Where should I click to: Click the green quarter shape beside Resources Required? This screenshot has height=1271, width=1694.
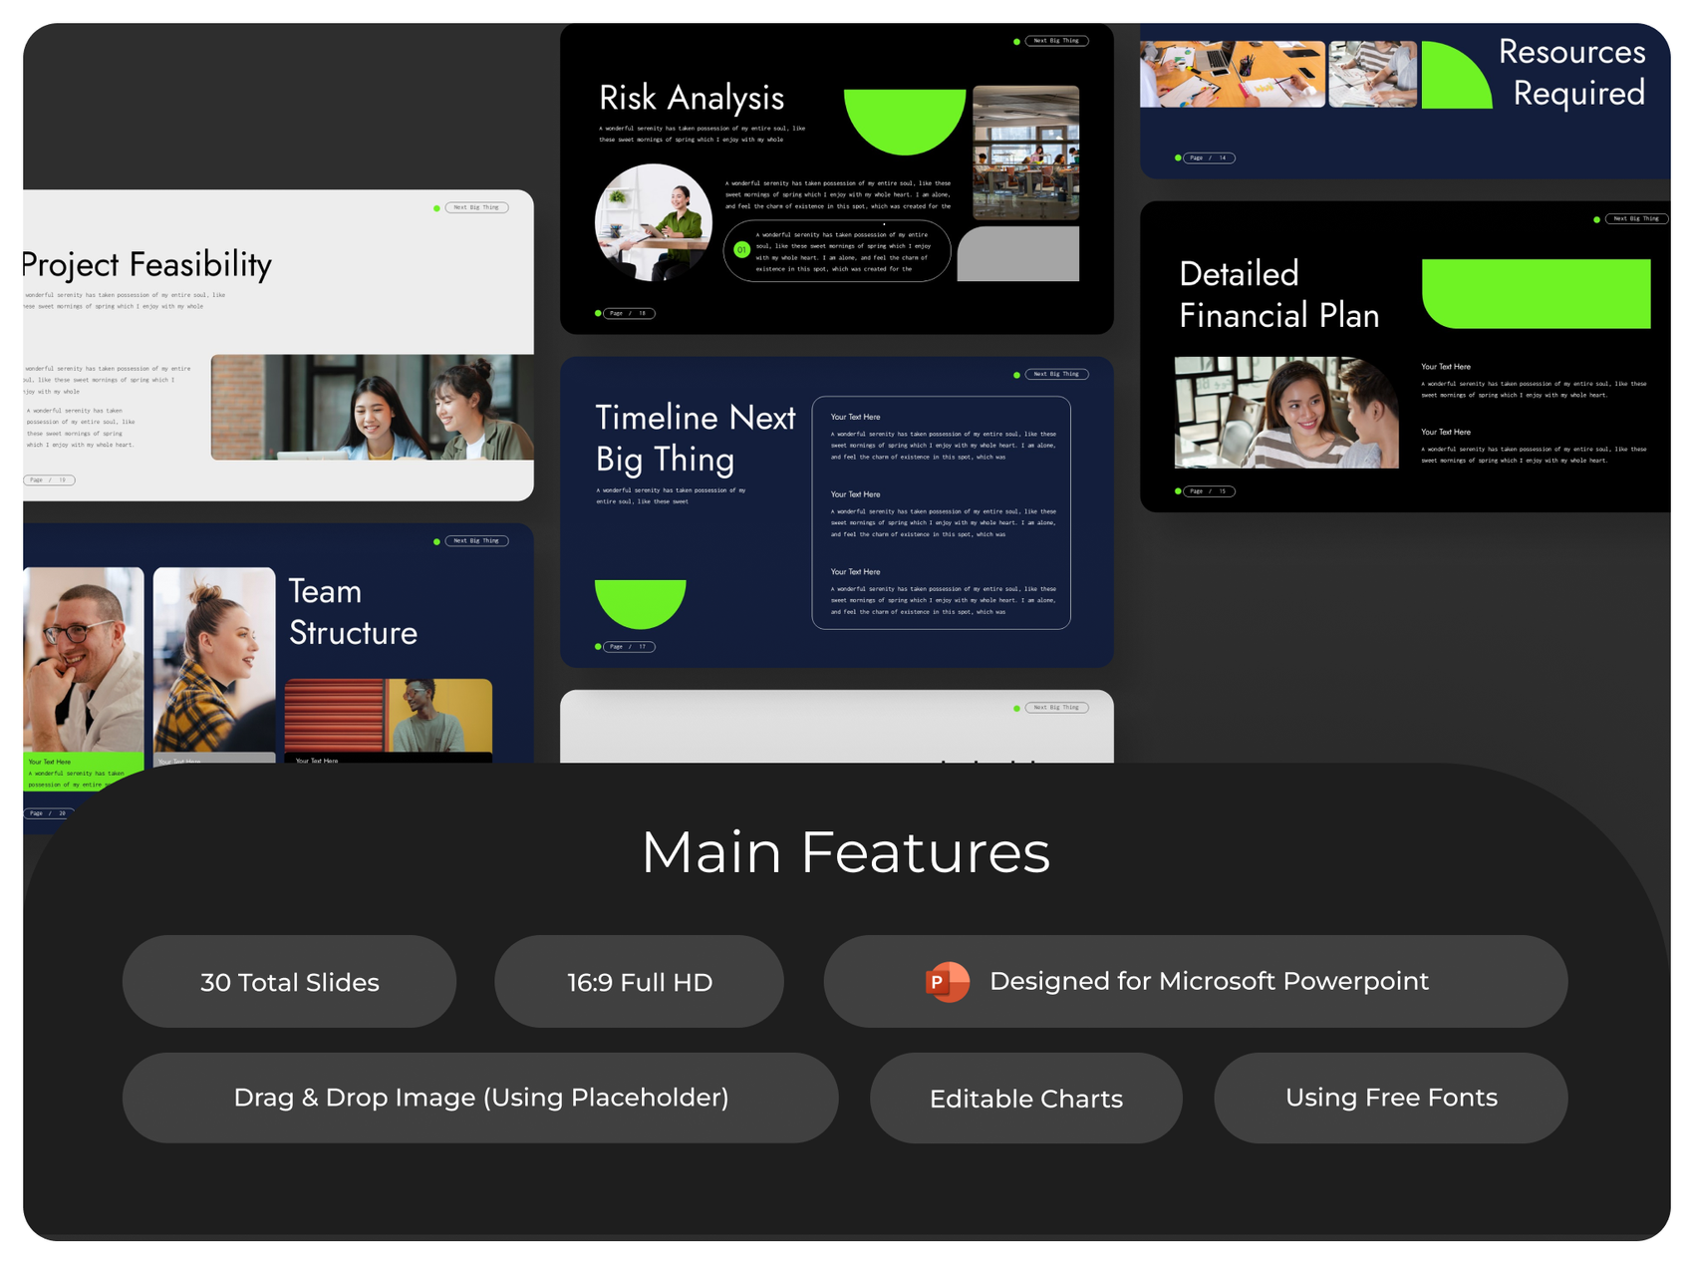[1456, 75]
